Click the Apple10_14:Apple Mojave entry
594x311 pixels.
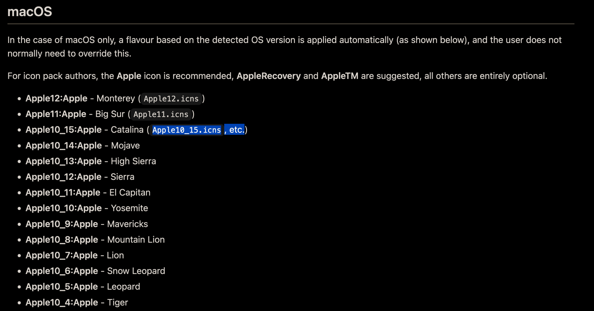83,145
